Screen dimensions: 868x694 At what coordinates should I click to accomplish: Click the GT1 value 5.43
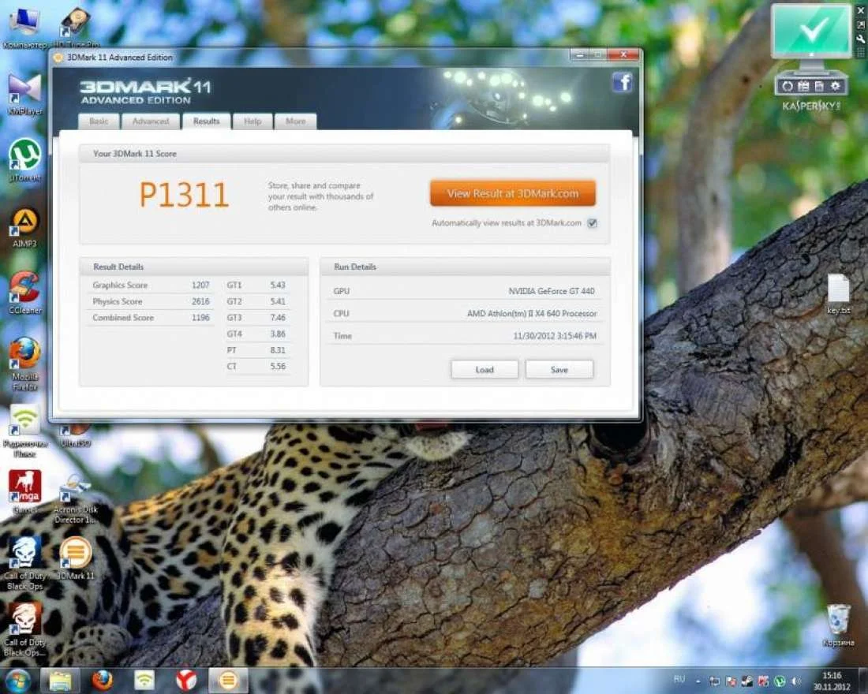click(x=278, y=285)
